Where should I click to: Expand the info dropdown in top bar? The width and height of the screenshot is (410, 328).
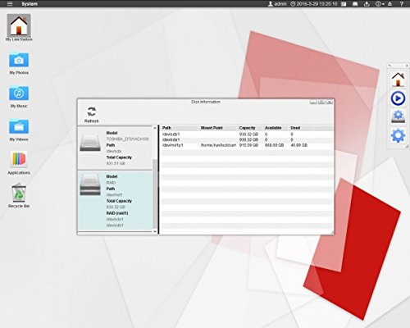point(380,4)
